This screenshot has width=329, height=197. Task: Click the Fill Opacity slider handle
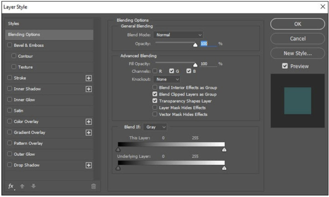pyautogui.click(x=195, y=65)
